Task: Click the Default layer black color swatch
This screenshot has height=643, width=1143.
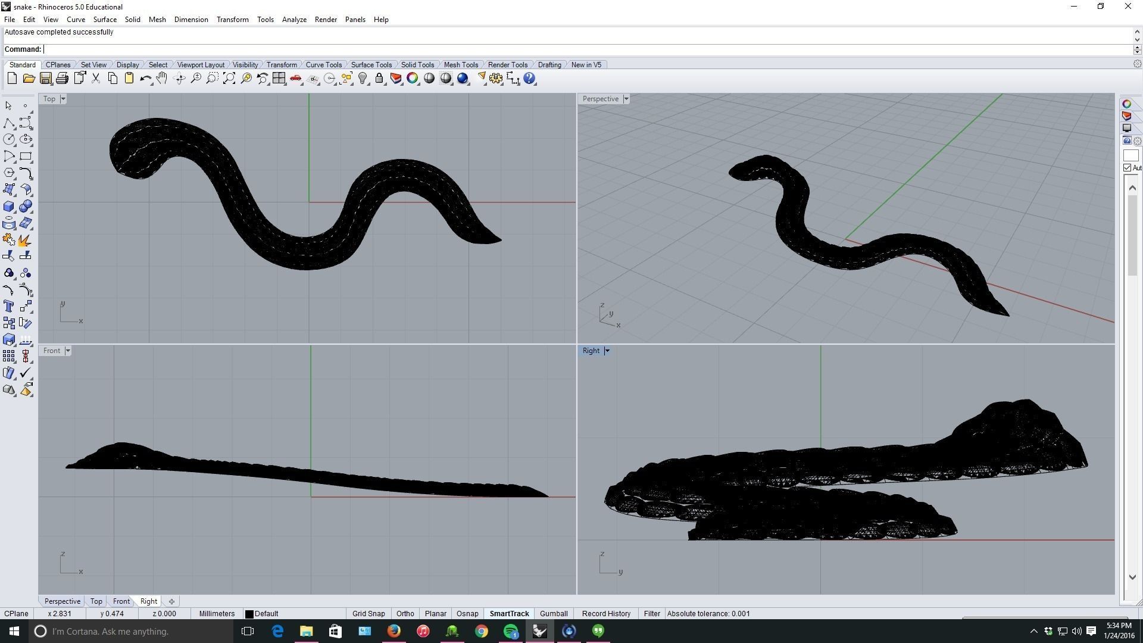Action: (x=249, y=614)
